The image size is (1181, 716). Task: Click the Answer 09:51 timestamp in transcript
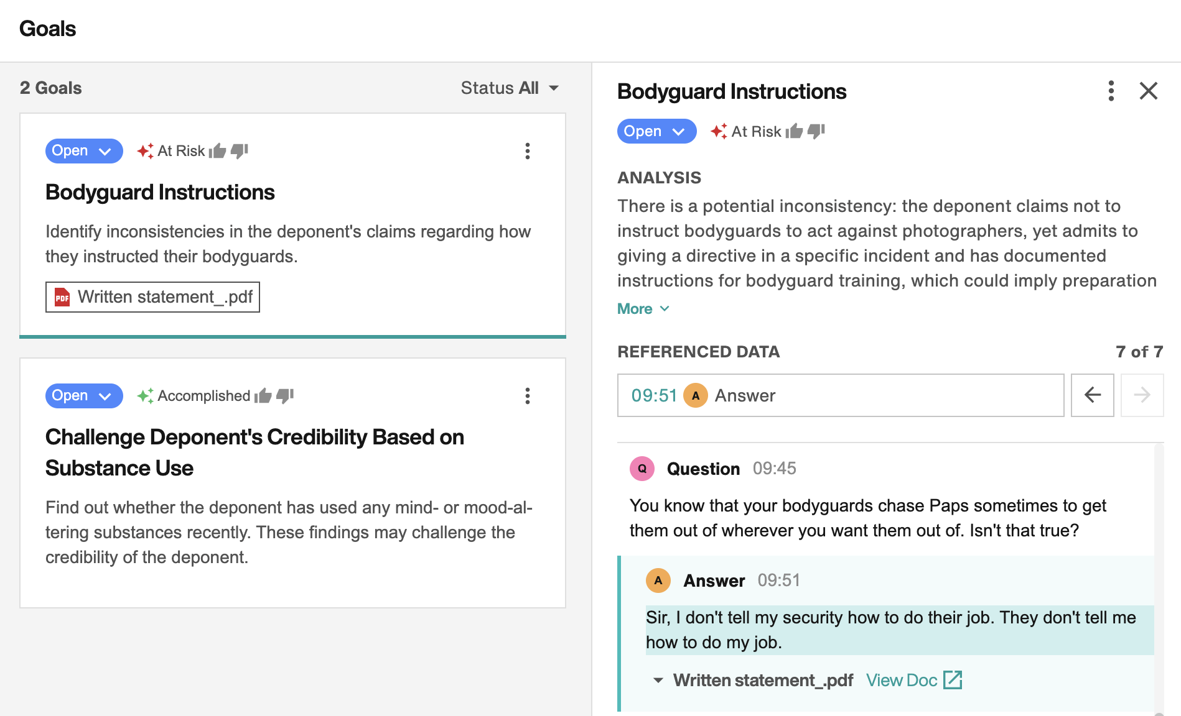tap(779, 581)
